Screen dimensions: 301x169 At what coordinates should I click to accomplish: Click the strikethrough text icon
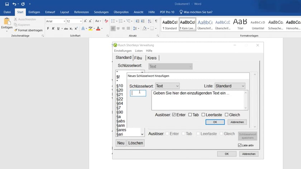coord(66,29)
